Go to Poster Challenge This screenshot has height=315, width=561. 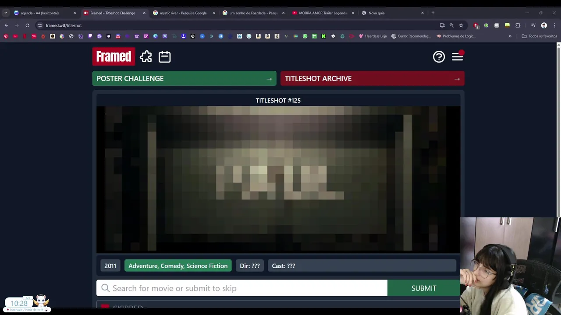tap(184, 78)
